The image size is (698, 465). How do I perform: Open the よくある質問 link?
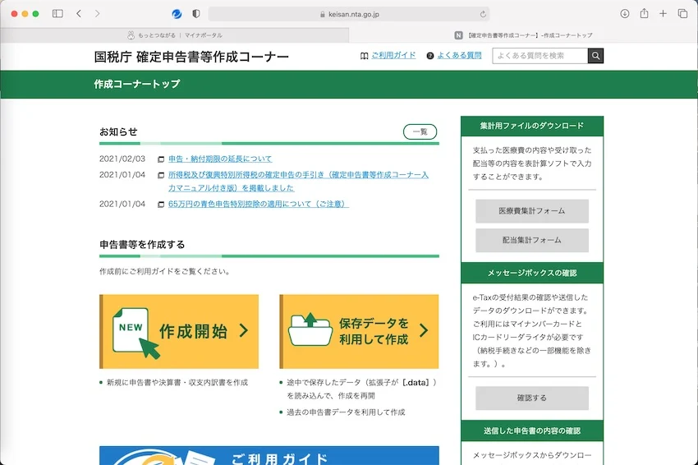click(459, 55)
